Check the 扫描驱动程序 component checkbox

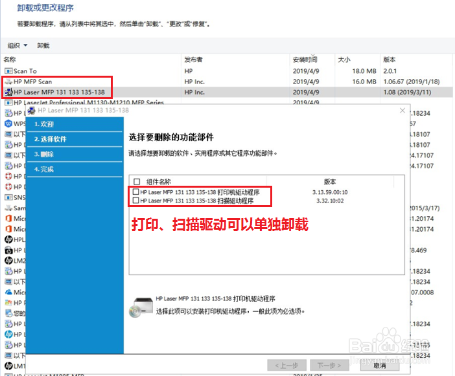point(135,201)
